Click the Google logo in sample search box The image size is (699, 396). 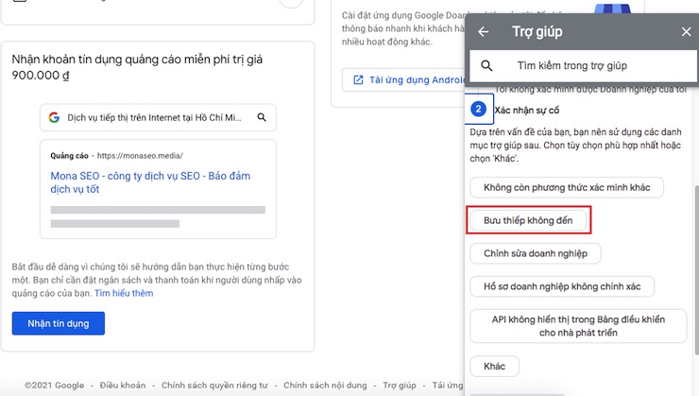pos(55,117)
